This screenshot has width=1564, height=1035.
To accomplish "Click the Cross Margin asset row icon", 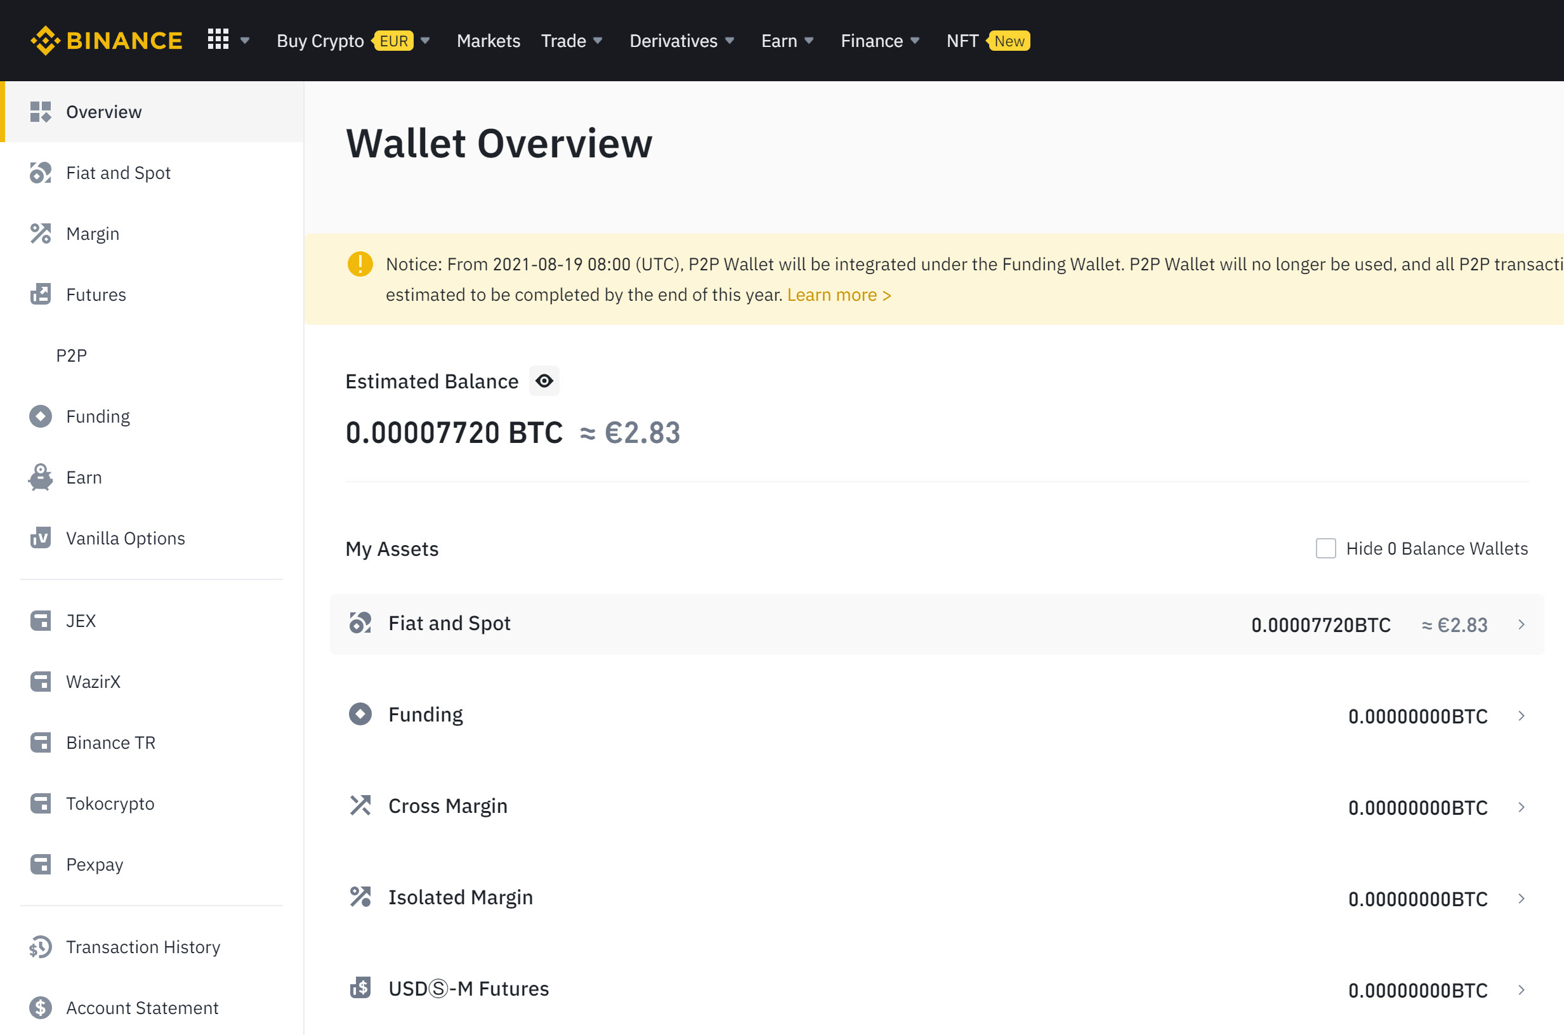I will click(x=360, y=805).
